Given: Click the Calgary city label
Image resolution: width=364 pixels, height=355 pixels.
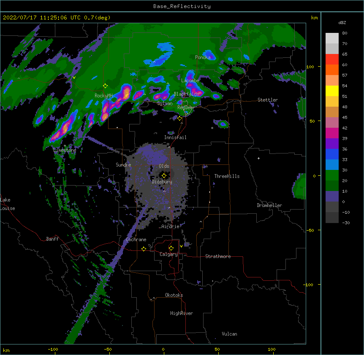Looking at the screenshot, I should (x=169, y=254).
